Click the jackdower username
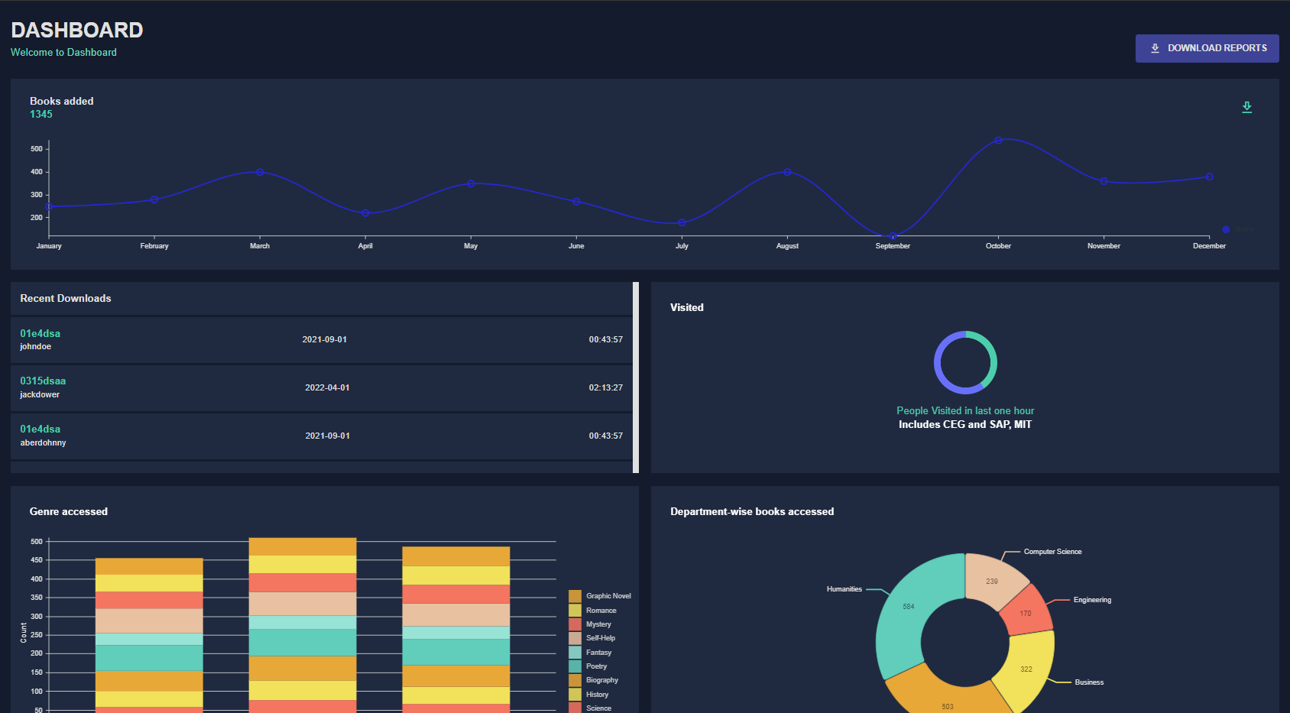The image size is (1290, 713). 40,395
